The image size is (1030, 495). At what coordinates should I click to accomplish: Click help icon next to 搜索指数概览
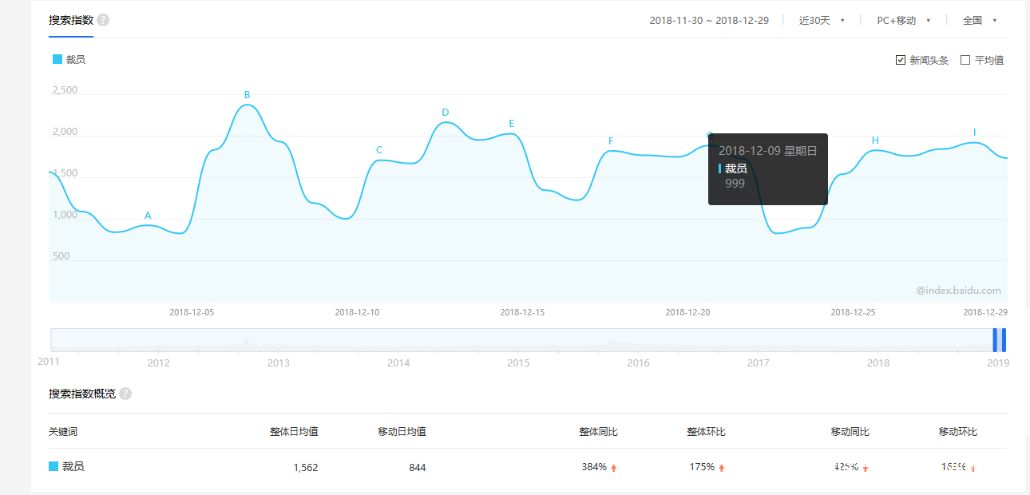click(x=125, y=394)
